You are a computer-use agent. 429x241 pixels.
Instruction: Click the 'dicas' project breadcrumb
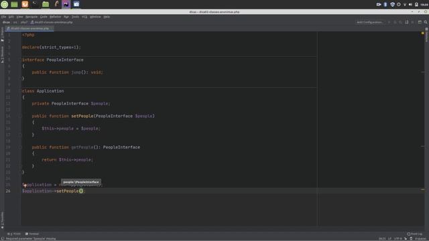click(6, 22)
